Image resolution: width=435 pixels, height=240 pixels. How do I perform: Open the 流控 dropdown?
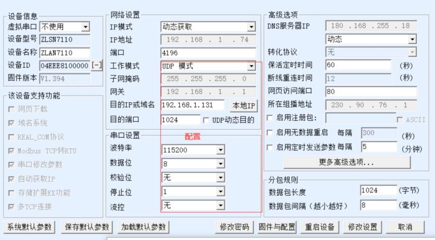[221, 206]
